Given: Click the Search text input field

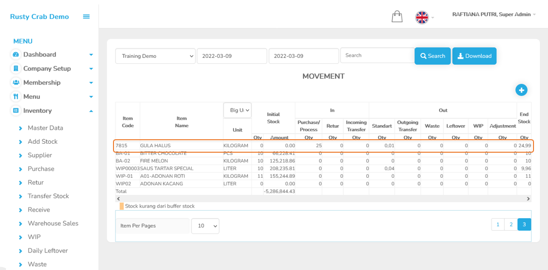Looking at the screenshot, I should click(377, 55).
